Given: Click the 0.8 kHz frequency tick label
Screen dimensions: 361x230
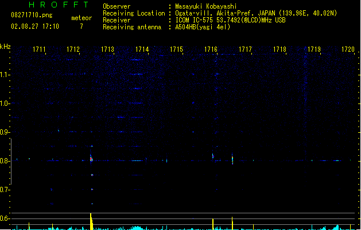Looking at the screenshot, I should tap(5, 161).
